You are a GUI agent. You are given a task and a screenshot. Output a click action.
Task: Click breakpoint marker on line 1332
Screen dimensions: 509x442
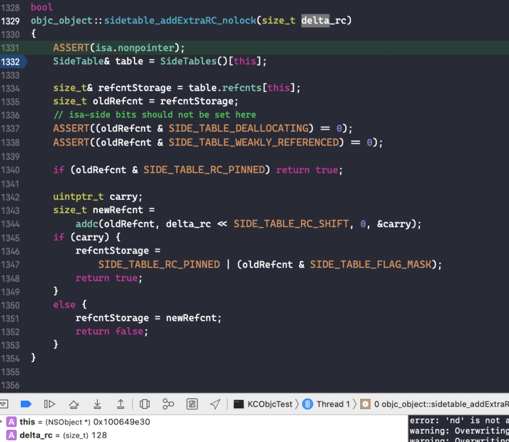pos(13,62)
